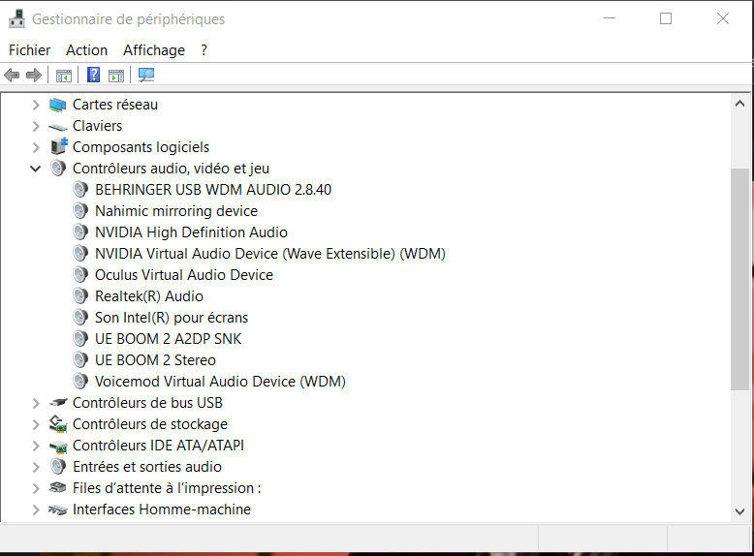Select Oculus Virtual Audio Device text
754x556 pixels.
[184, 274]
